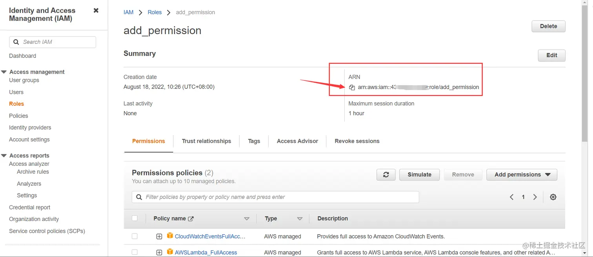The width and height of the screenshot is (593, 257).
Task: Click the breadcrumb chevron after Roles
Action: [x=169, y=13]
